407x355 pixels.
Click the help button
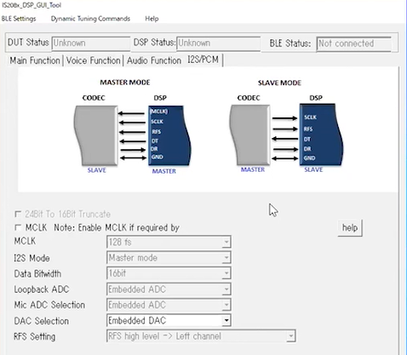350,227
